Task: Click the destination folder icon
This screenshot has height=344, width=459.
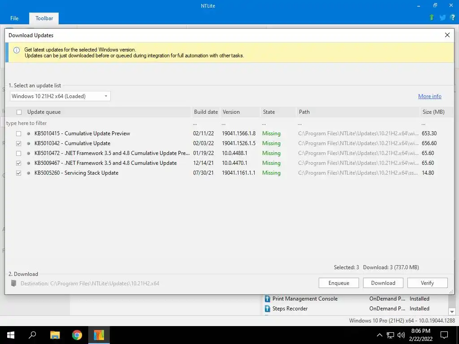Action: [13, 283]
